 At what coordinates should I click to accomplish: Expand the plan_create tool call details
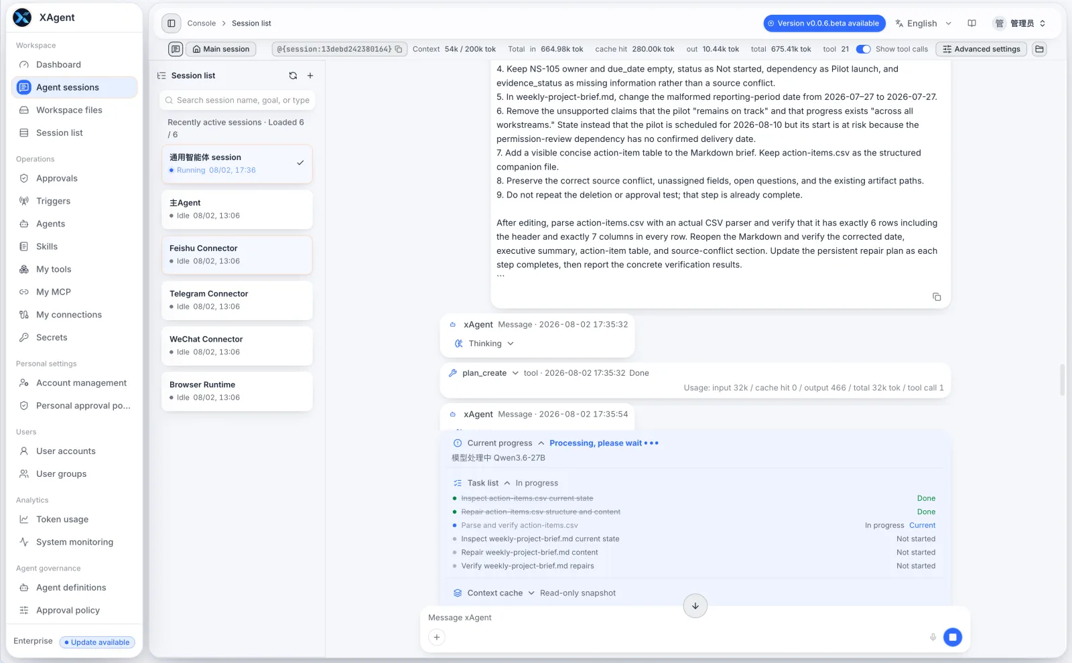pos(515,373)
